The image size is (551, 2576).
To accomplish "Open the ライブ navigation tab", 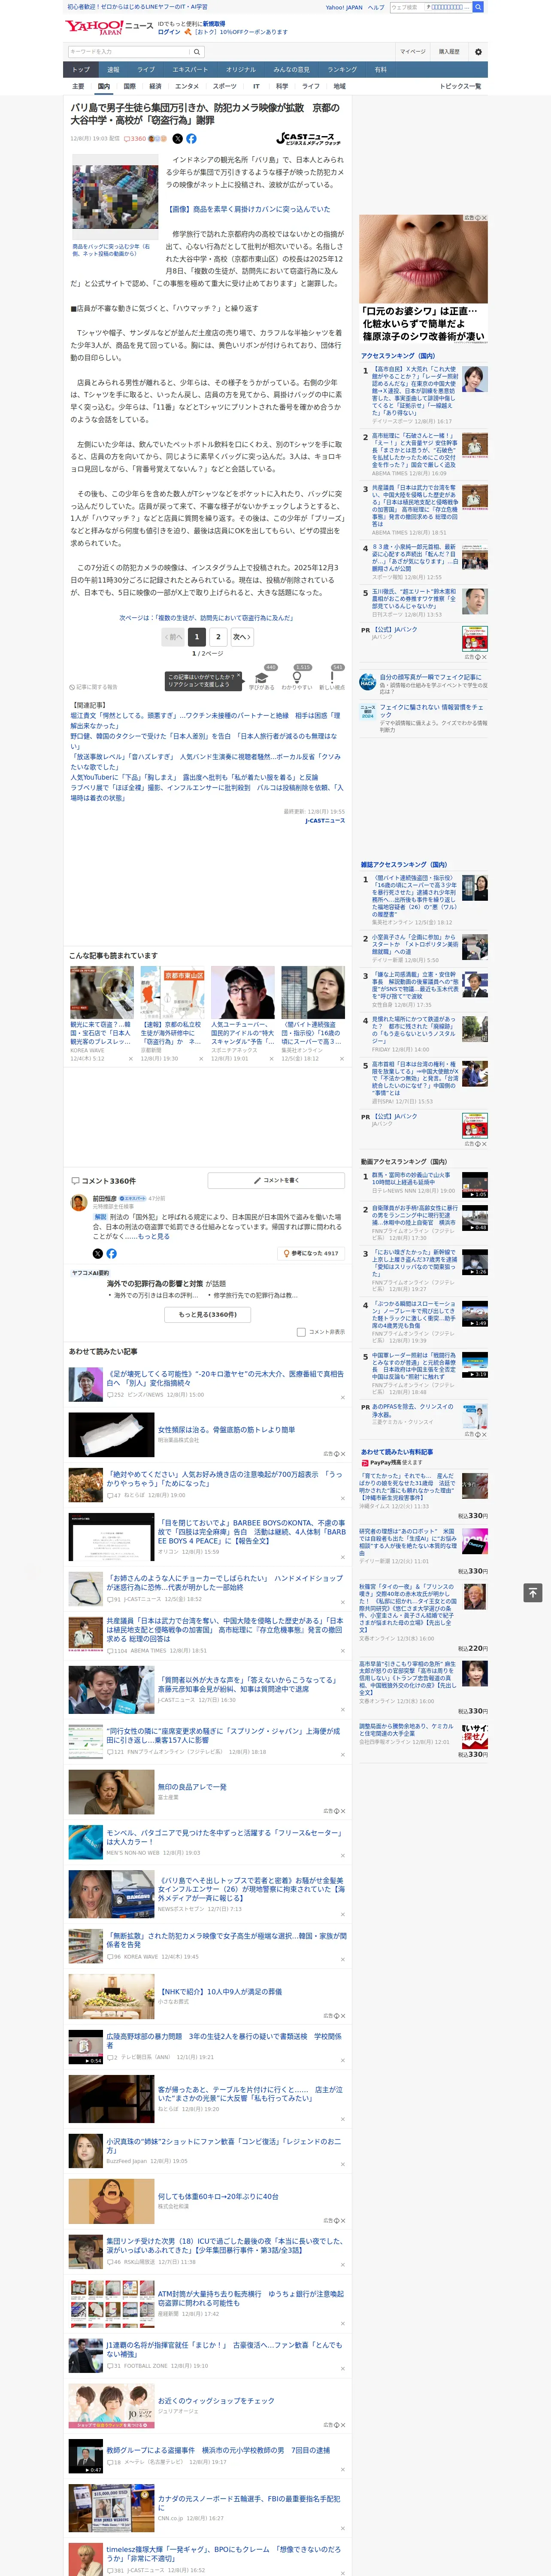I will [x=146, y=70].
